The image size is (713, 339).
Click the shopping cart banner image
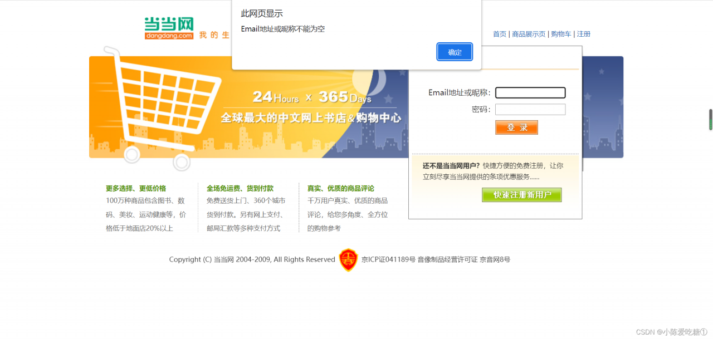248,109
